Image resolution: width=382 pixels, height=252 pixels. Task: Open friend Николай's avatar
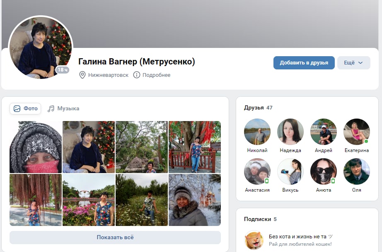[x=257, y=132]
